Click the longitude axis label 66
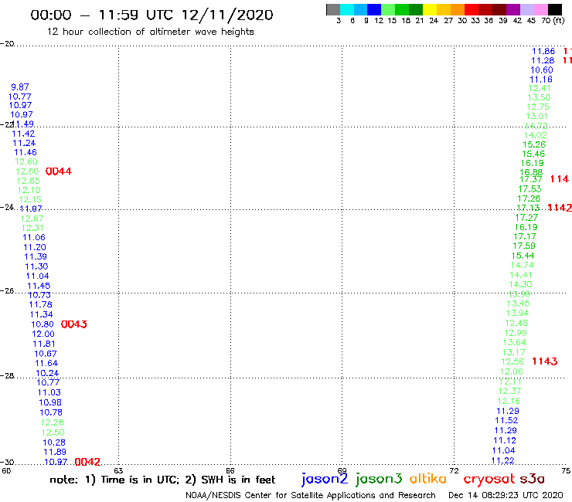Image resolution: width=572 pixels, height=502 pixels. 230,470
